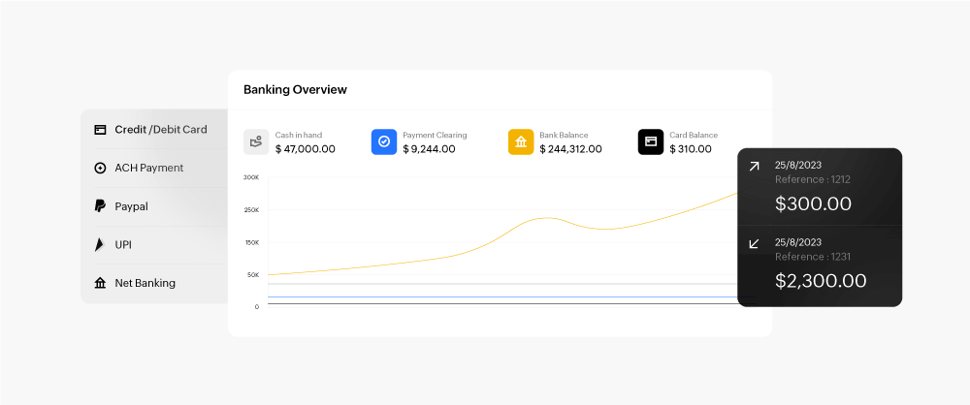The image size is (970, 405).
Task: Click the outgoing arrow on $300.00 transaction
Action: (x=754, y=168)
